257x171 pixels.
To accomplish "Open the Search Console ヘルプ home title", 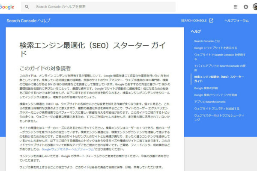I will (28, 21).
